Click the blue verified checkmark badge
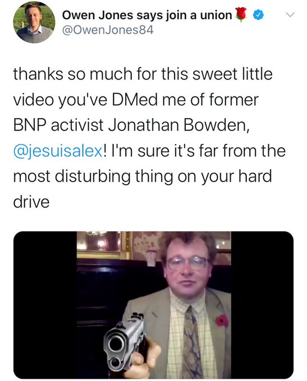Image resolution: width=307 pixels, height=381 pixels. tap(258, 15)
